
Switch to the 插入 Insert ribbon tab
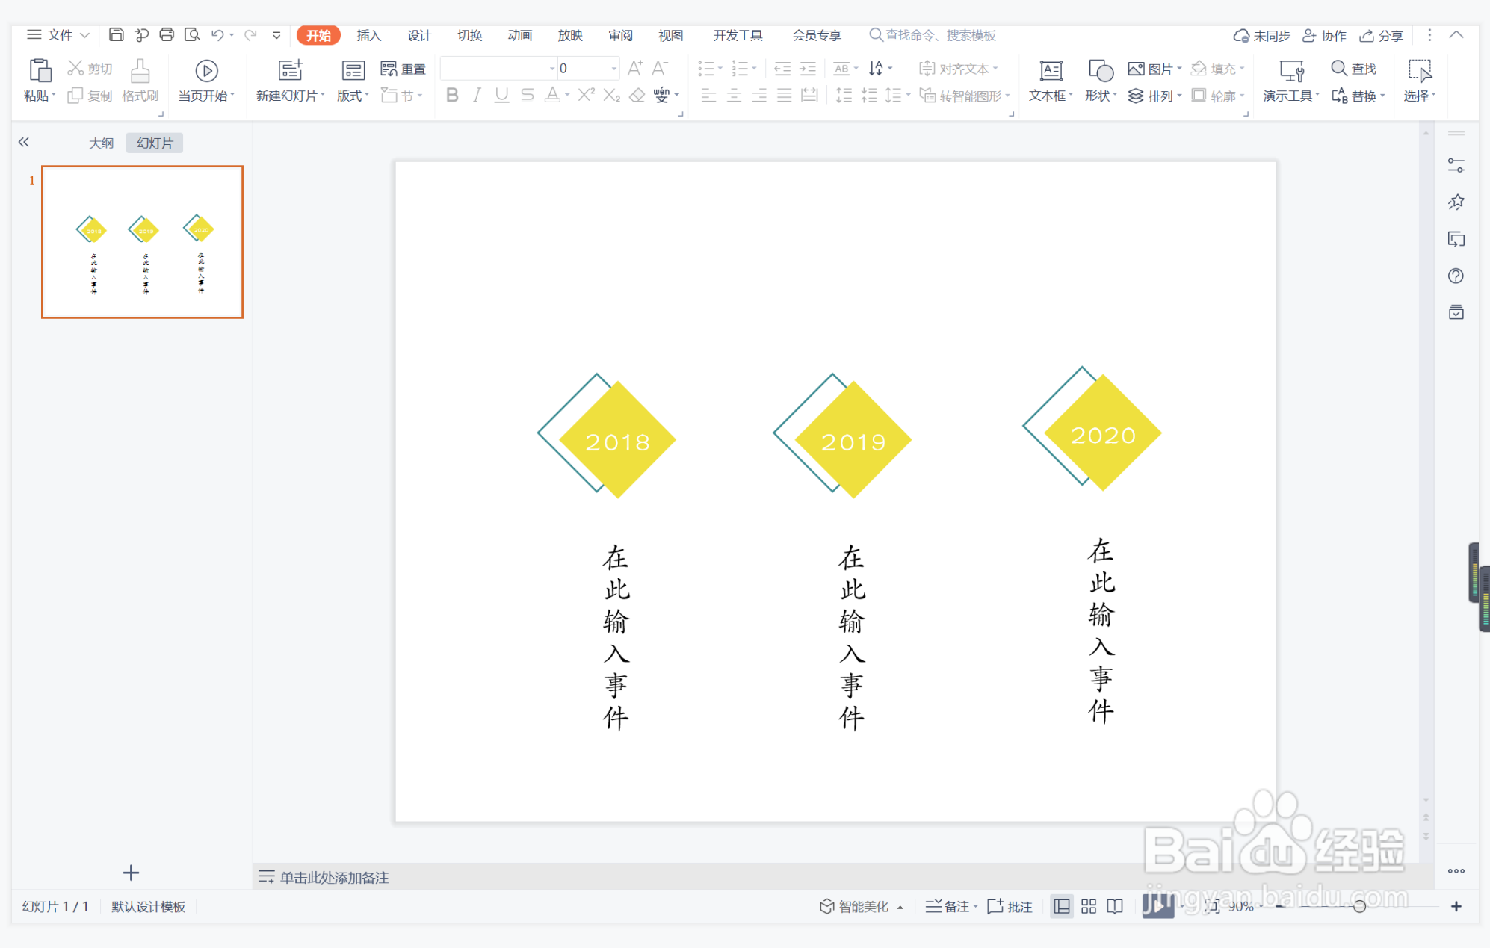(x=368, y=35)
